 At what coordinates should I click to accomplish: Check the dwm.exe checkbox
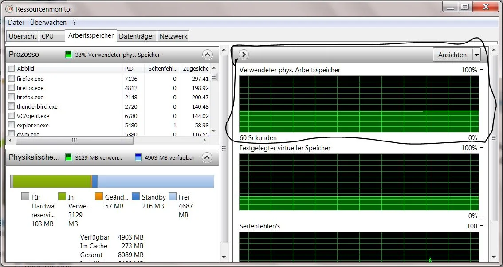(x=11, y=133)
